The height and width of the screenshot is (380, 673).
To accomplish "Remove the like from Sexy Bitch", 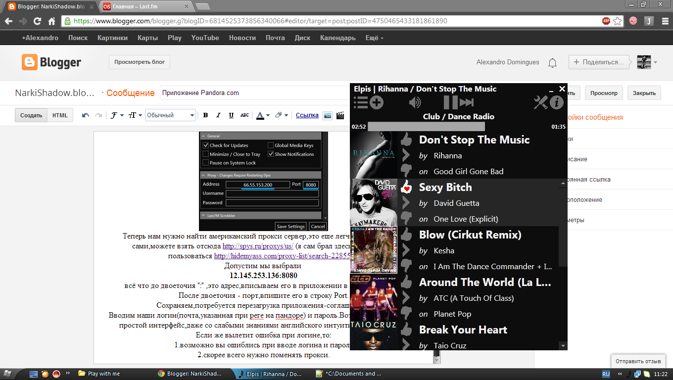I will [406, 187].
